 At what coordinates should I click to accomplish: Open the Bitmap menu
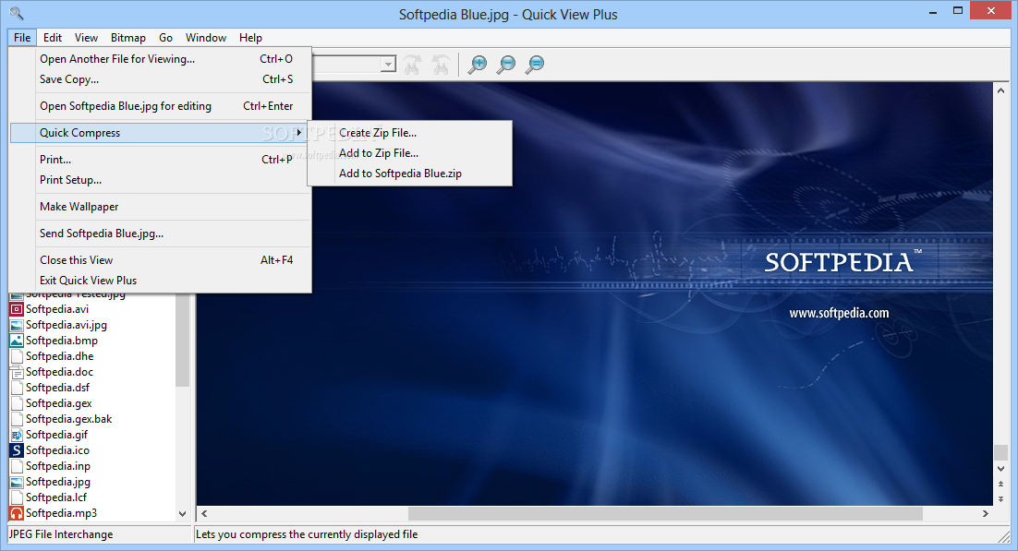[x=127, y=38]
